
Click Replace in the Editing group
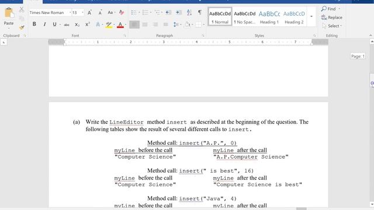pos(332,17)
